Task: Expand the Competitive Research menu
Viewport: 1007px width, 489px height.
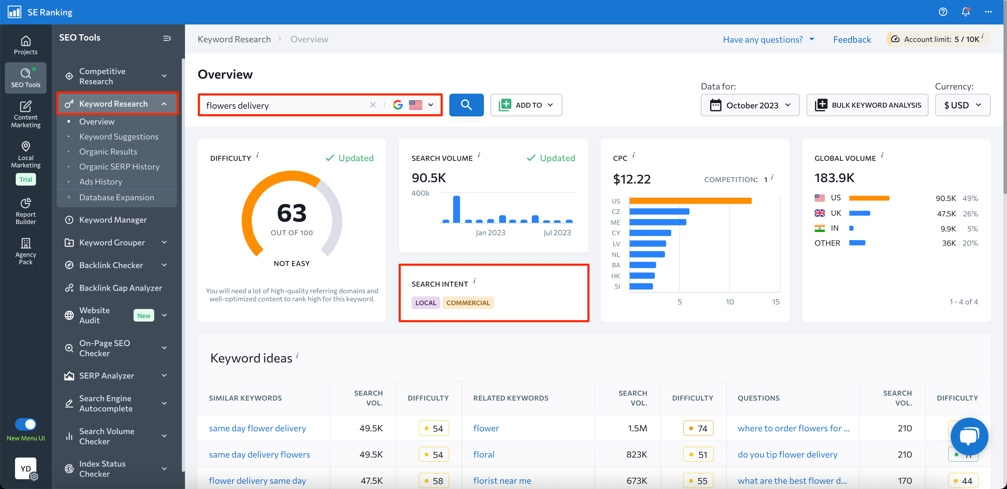Action: pyautogui.click(x=164, y=76)
